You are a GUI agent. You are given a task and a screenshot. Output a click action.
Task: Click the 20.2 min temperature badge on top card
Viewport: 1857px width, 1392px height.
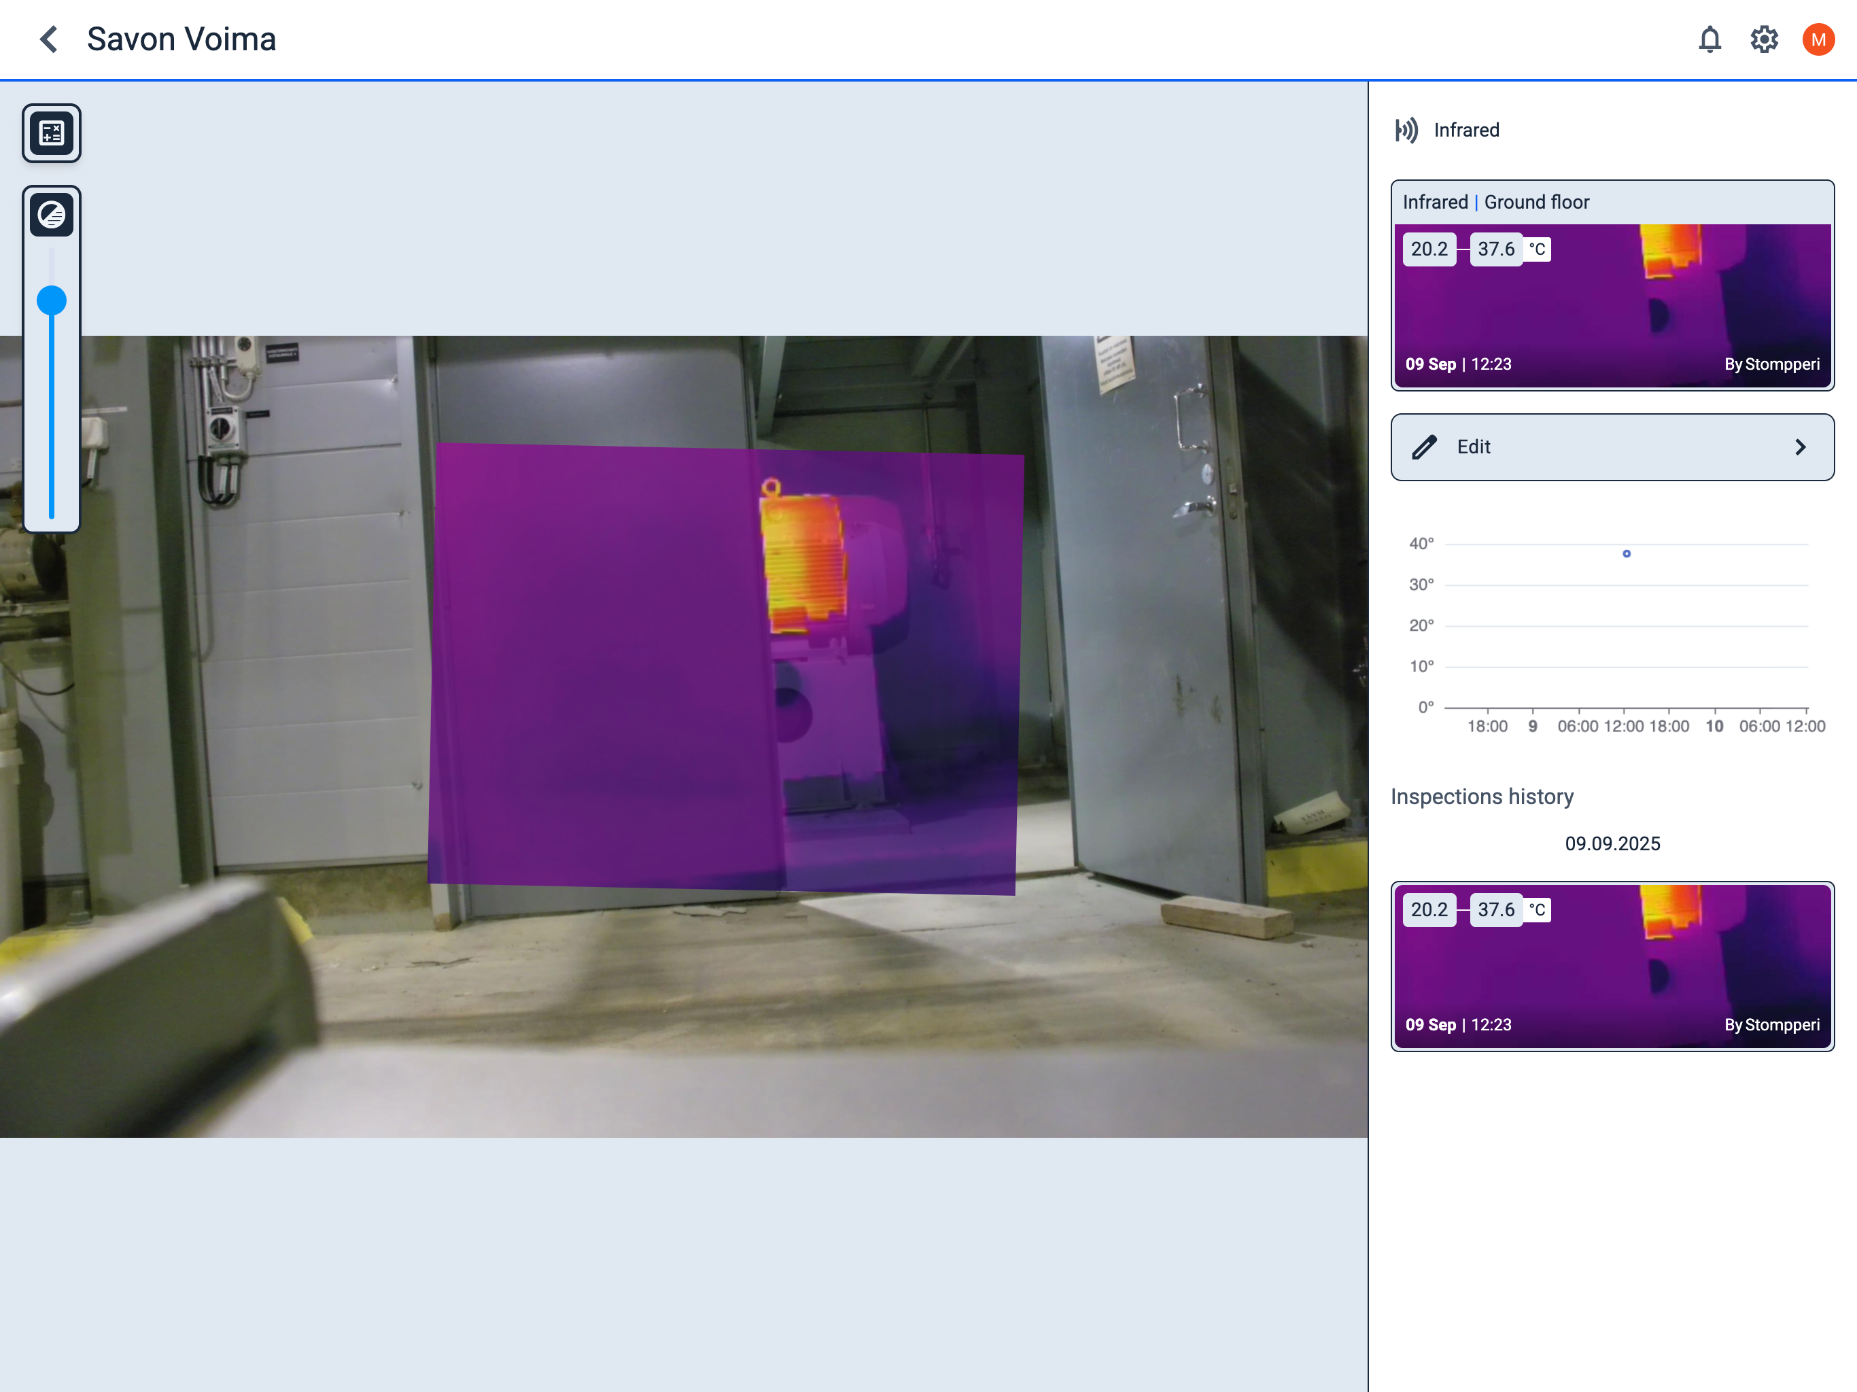[1429, 249]
